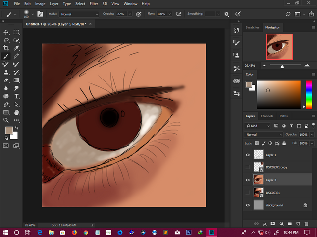Click the foreground color swatch
Screen dimensions: 317x237
[x=8, y=130]
